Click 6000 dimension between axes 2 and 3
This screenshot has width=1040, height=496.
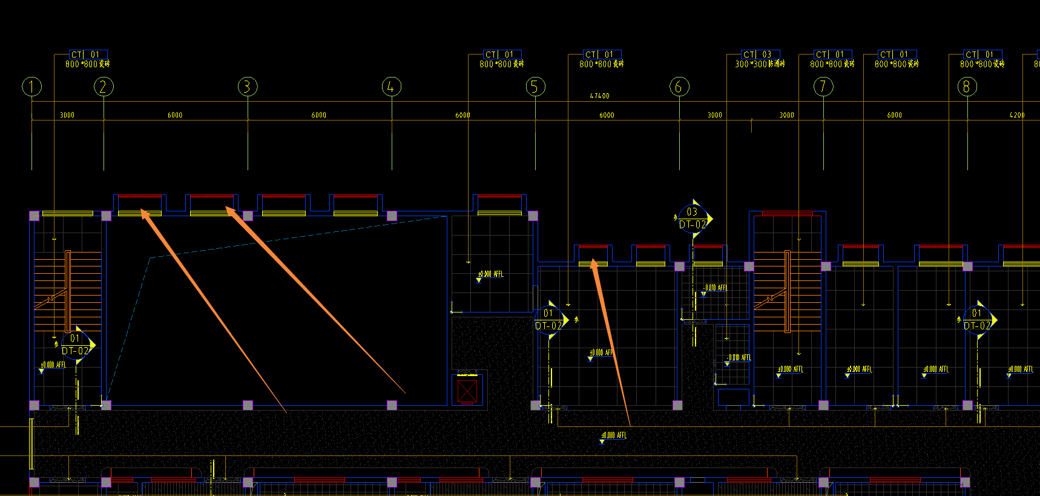pyautogui.click(x=175, y=115)
